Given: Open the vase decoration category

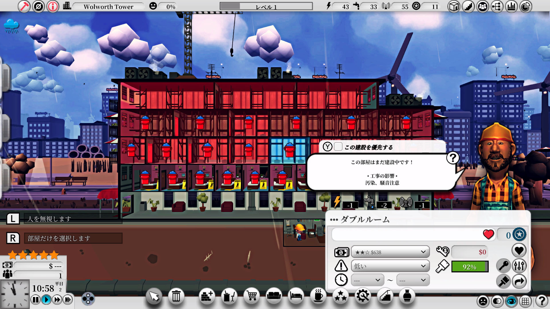Looking at the screenshot, I should pos(407,296).
